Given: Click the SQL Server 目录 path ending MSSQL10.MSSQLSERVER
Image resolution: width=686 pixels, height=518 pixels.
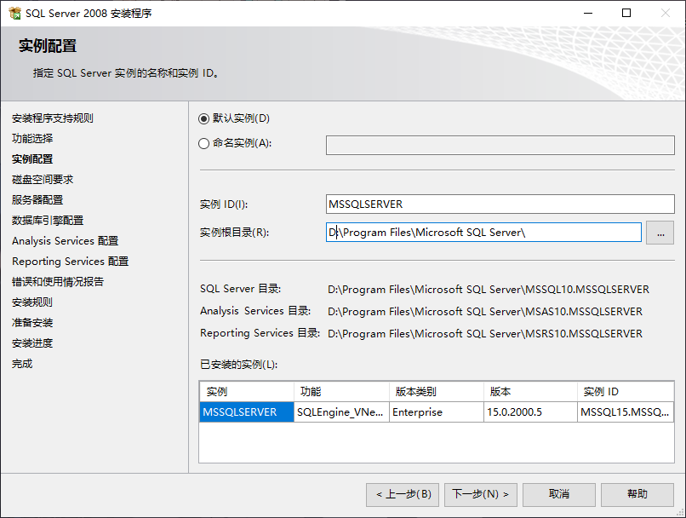Looking at the screenshot, I should click(x=489, y=290).
